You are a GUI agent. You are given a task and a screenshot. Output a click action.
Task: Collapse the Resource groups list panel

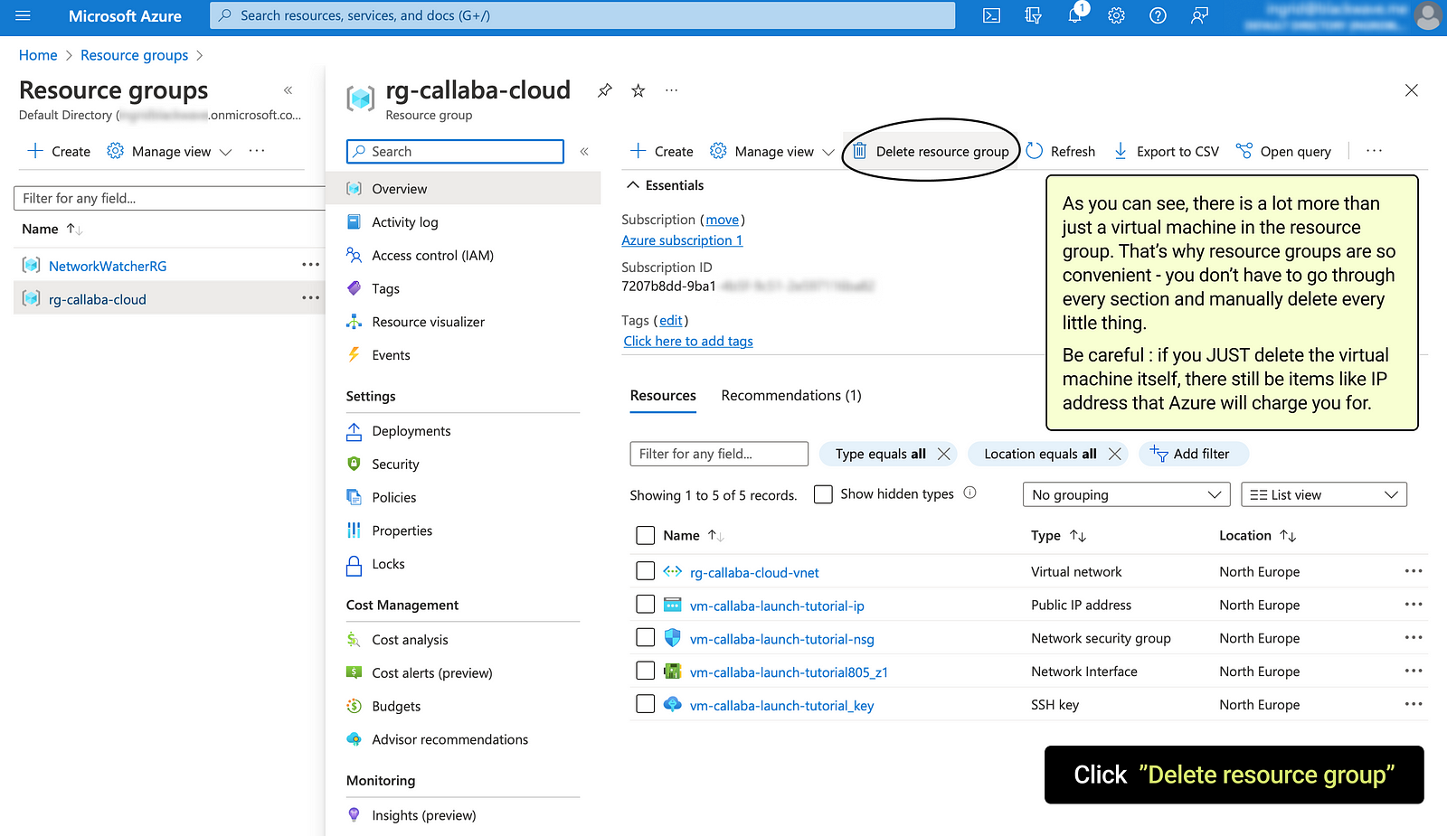pyautogui.click(x=288, y=90)
